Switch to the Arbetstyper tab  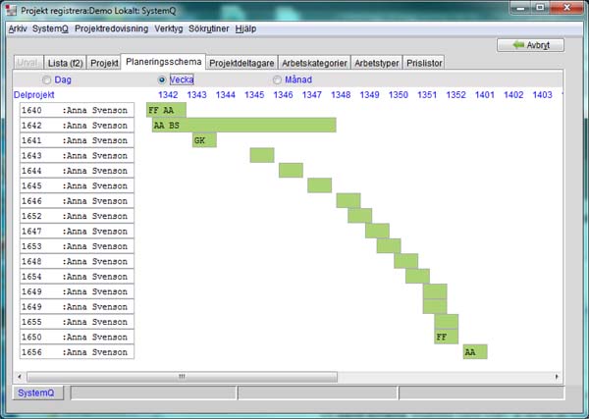click(x=376, y=63)
